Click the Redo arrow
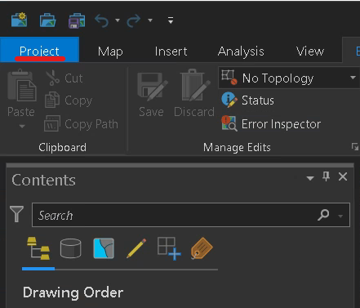360x308 pixels. (134, 20)
